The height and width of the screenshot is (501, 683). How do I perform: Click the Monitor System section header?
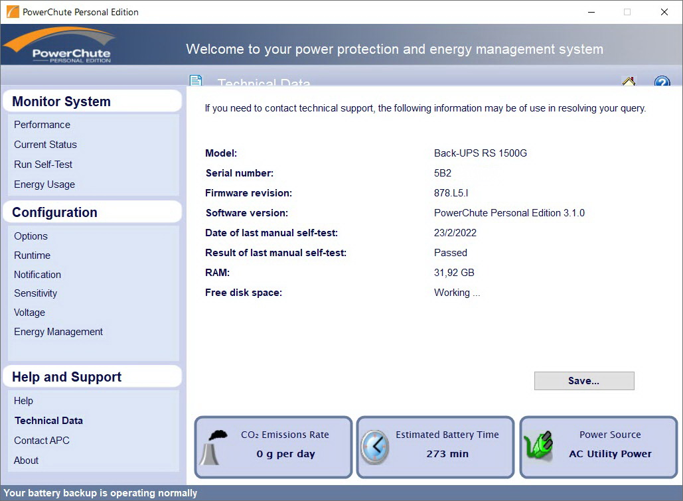92,102
